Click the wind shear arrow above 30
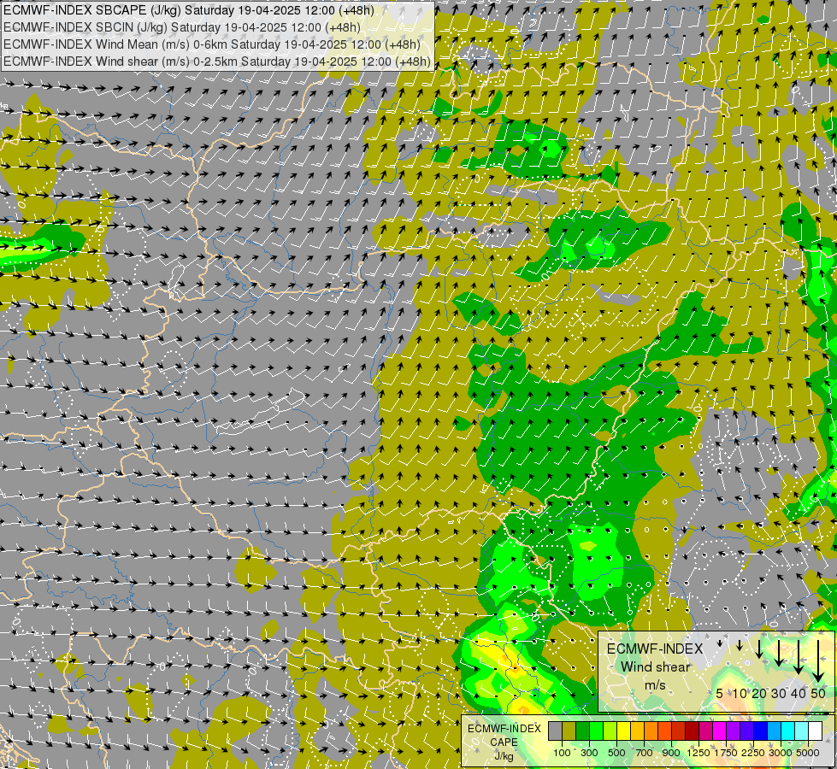The width and height of the screenshot is (837, 769). (778, 653)
